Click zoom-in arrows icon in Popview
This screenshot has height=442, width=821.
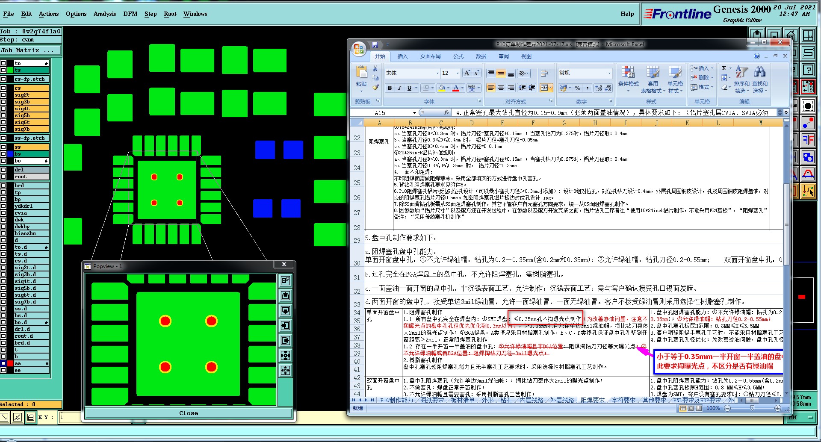285,355
